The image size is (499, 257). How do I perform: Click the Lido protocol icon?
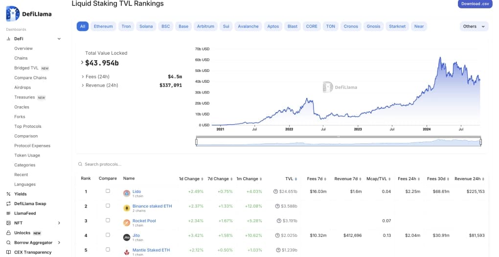click(127, 193)
